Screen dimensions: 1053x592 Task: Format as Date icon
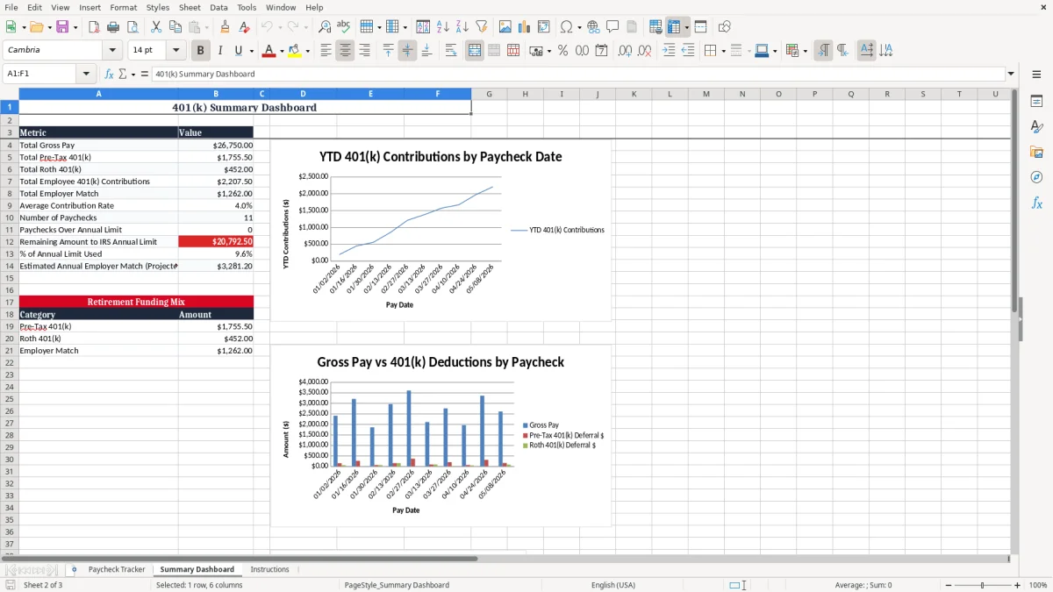(601, 51)
